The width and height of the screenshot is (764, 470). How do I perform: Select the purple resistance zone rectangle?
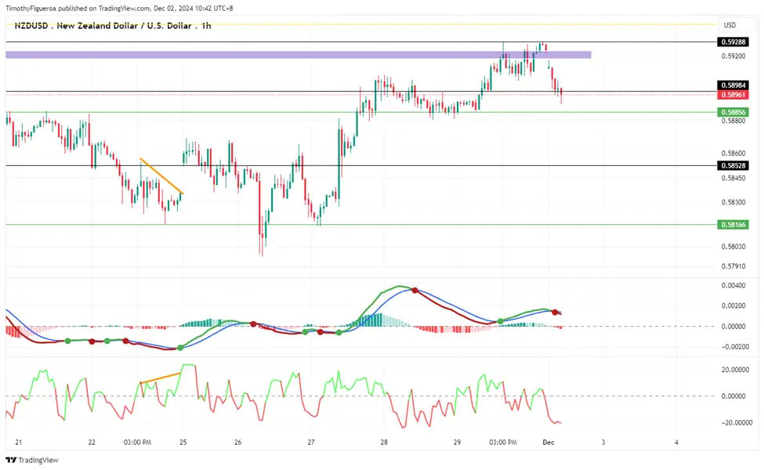[299, 55]
